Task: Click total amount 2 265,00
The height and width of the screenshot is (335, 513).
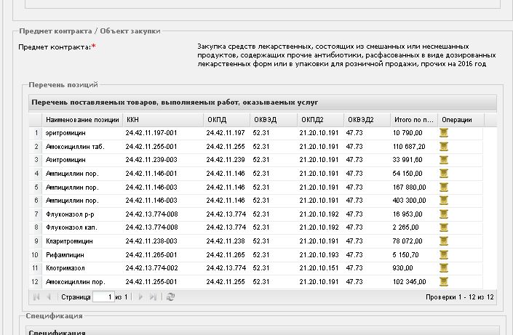Action: 406,227
